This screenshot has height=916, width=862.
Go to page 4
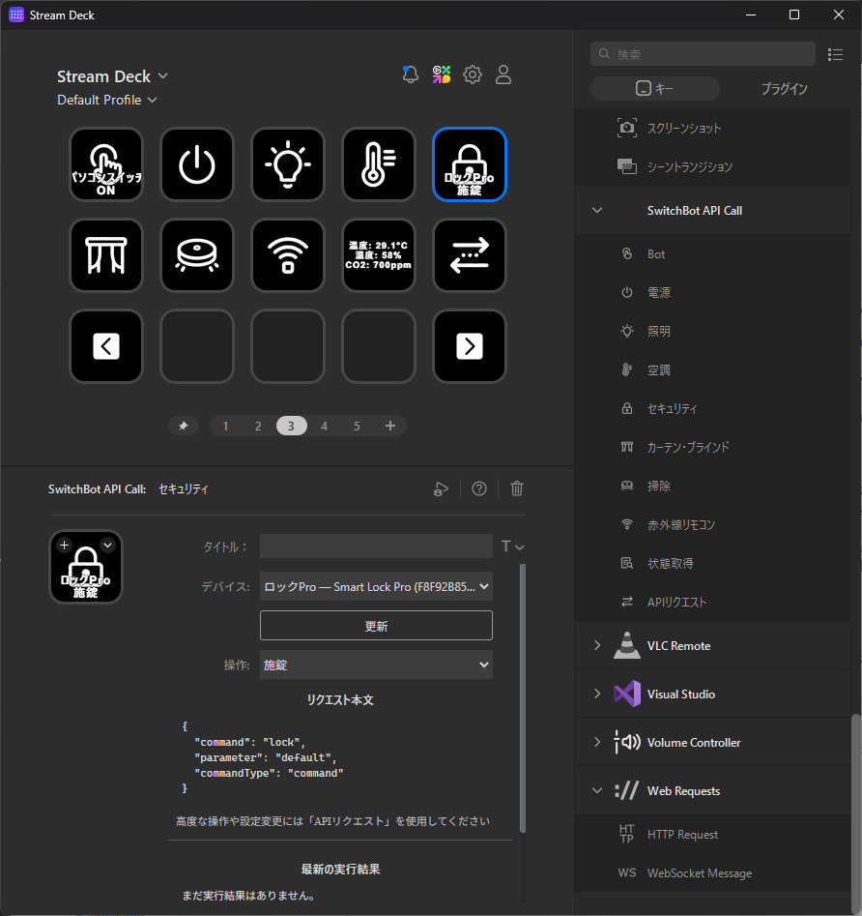pos(324,426)
